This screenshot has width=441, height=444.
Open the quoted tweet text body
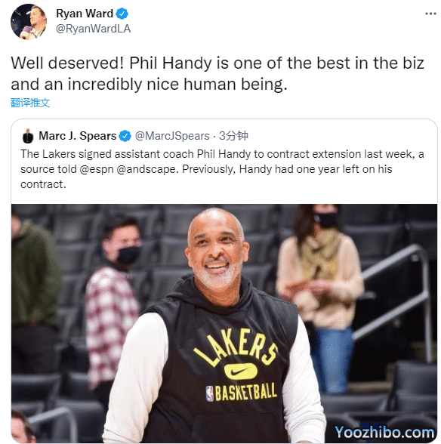click(x=222, y=169)
